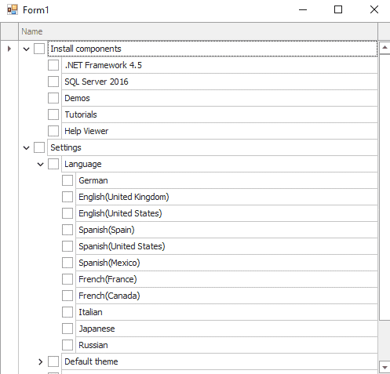The image size is (390, 374).
Task: Select the Settings row text
Action: [66, 147]
